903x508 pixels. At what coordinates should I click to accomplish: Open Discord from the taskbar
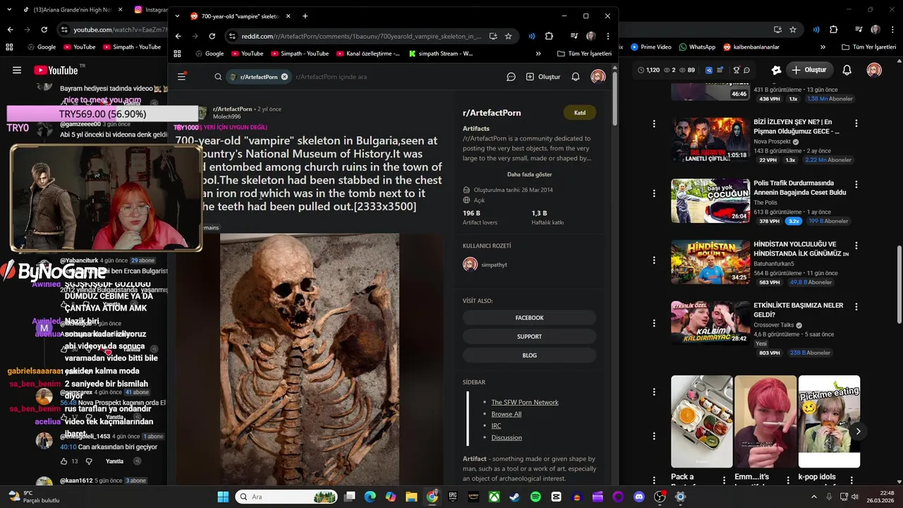(x=639, y=497)
